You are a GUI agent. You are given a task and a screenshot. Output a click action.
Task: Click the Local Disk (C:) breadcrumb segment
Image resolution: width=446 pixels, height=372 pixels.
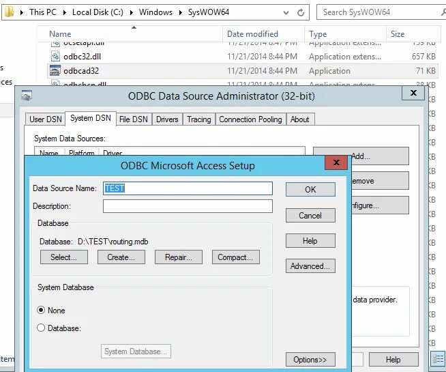tap(98, 12)
